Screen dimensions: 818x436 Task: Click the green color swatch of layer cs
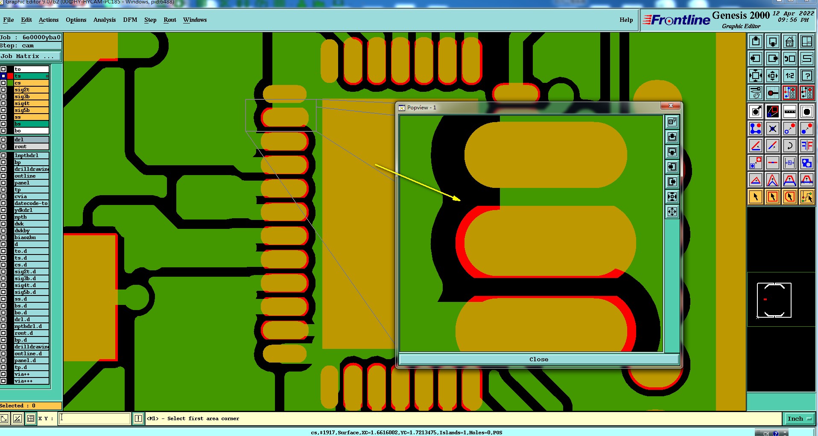tap(10, 83)
